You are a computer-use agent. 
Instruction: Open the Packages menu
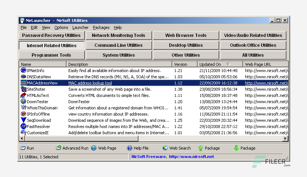click(x=101, y=27)
